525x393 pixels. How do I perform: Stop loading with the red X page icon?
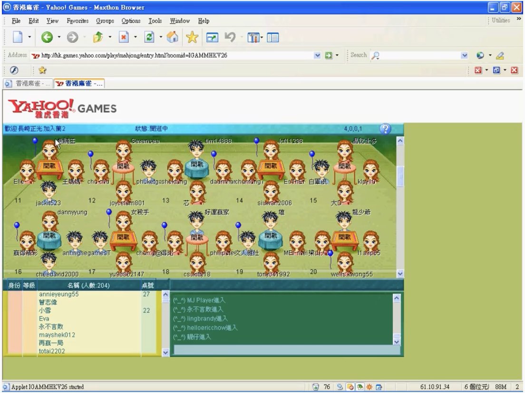pyautogui.click(x=124, y=37)
